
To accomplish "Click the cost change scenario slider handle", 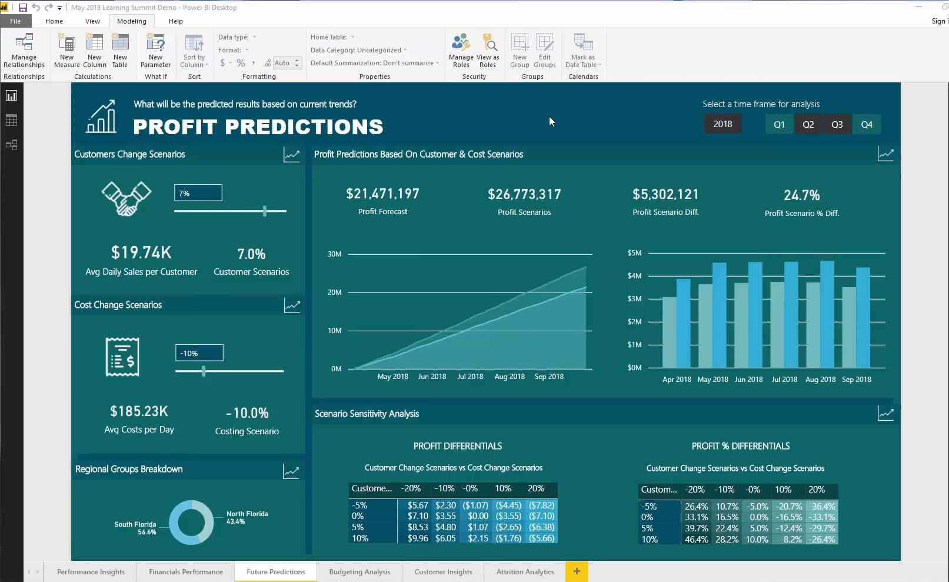I will pyautogui.click(x=204, y=371).
